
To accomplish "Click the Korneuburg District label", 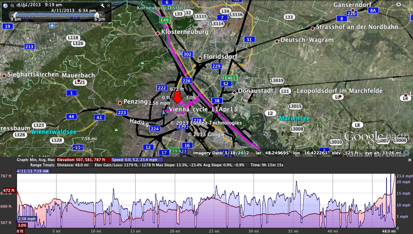I will tap(161, 8).
